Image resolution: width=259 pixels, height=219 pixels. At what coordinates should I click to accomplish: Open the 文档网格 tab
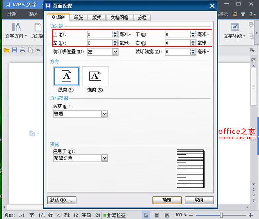click(119, 18)
